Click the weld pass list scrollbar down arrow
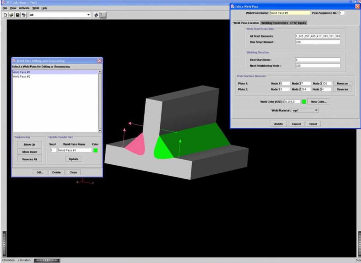 [x=100, y=130]
